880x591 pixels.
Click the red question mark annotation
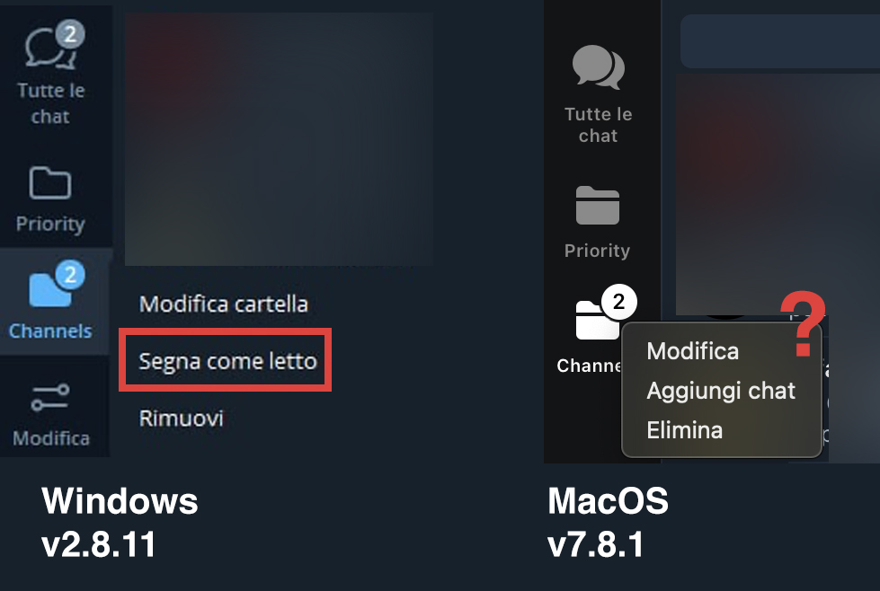tap(803, 323)
